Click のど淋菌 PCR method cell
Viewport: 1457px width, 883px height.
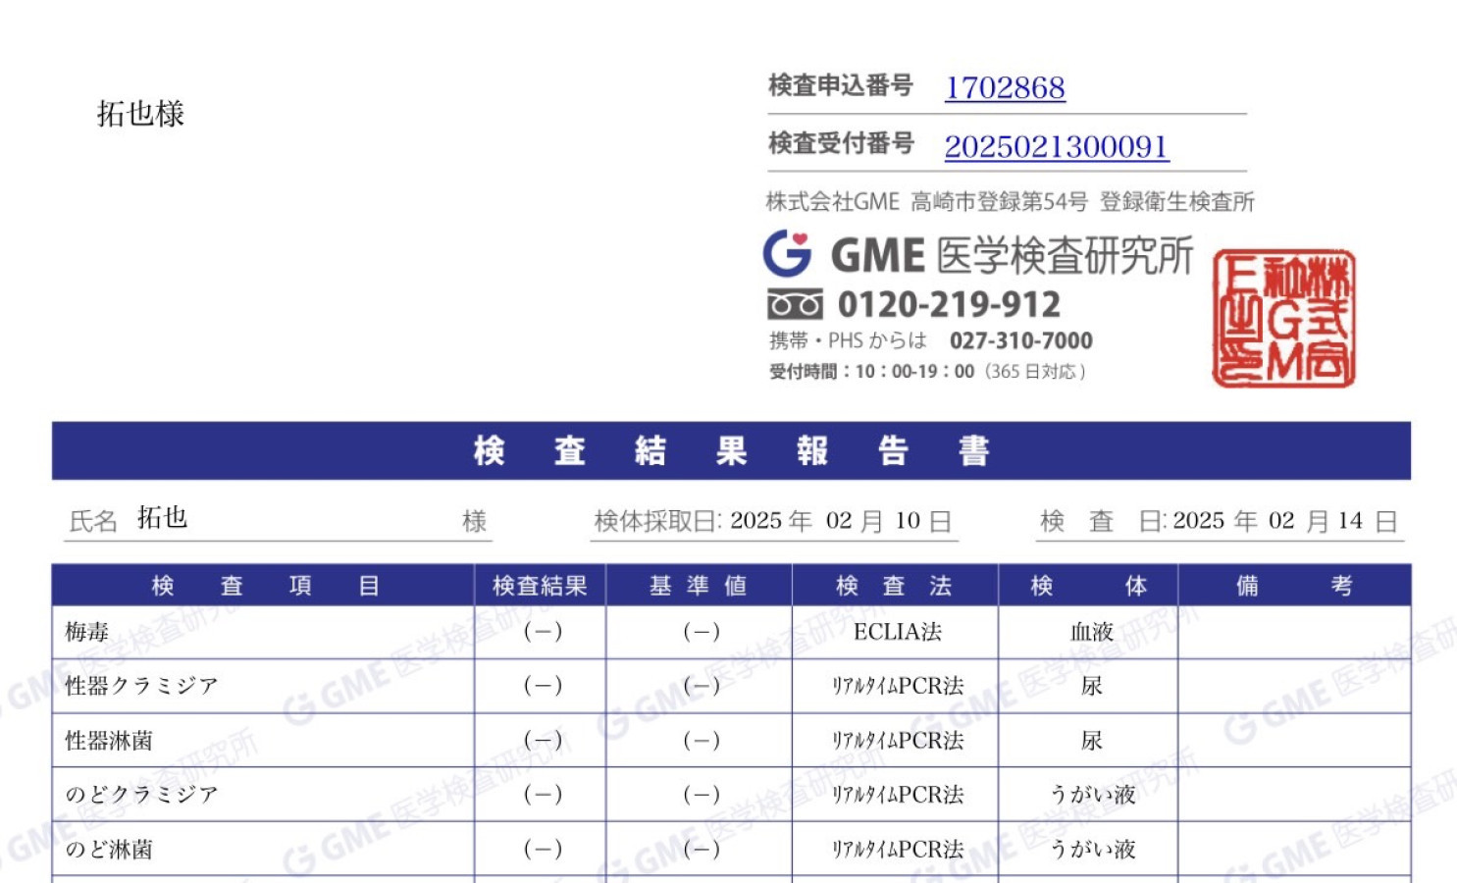pos(897,850)
